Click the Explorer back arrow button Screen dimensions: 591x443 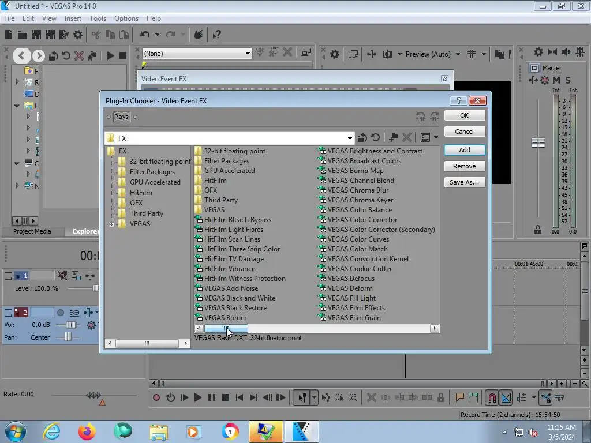[21, 56]
